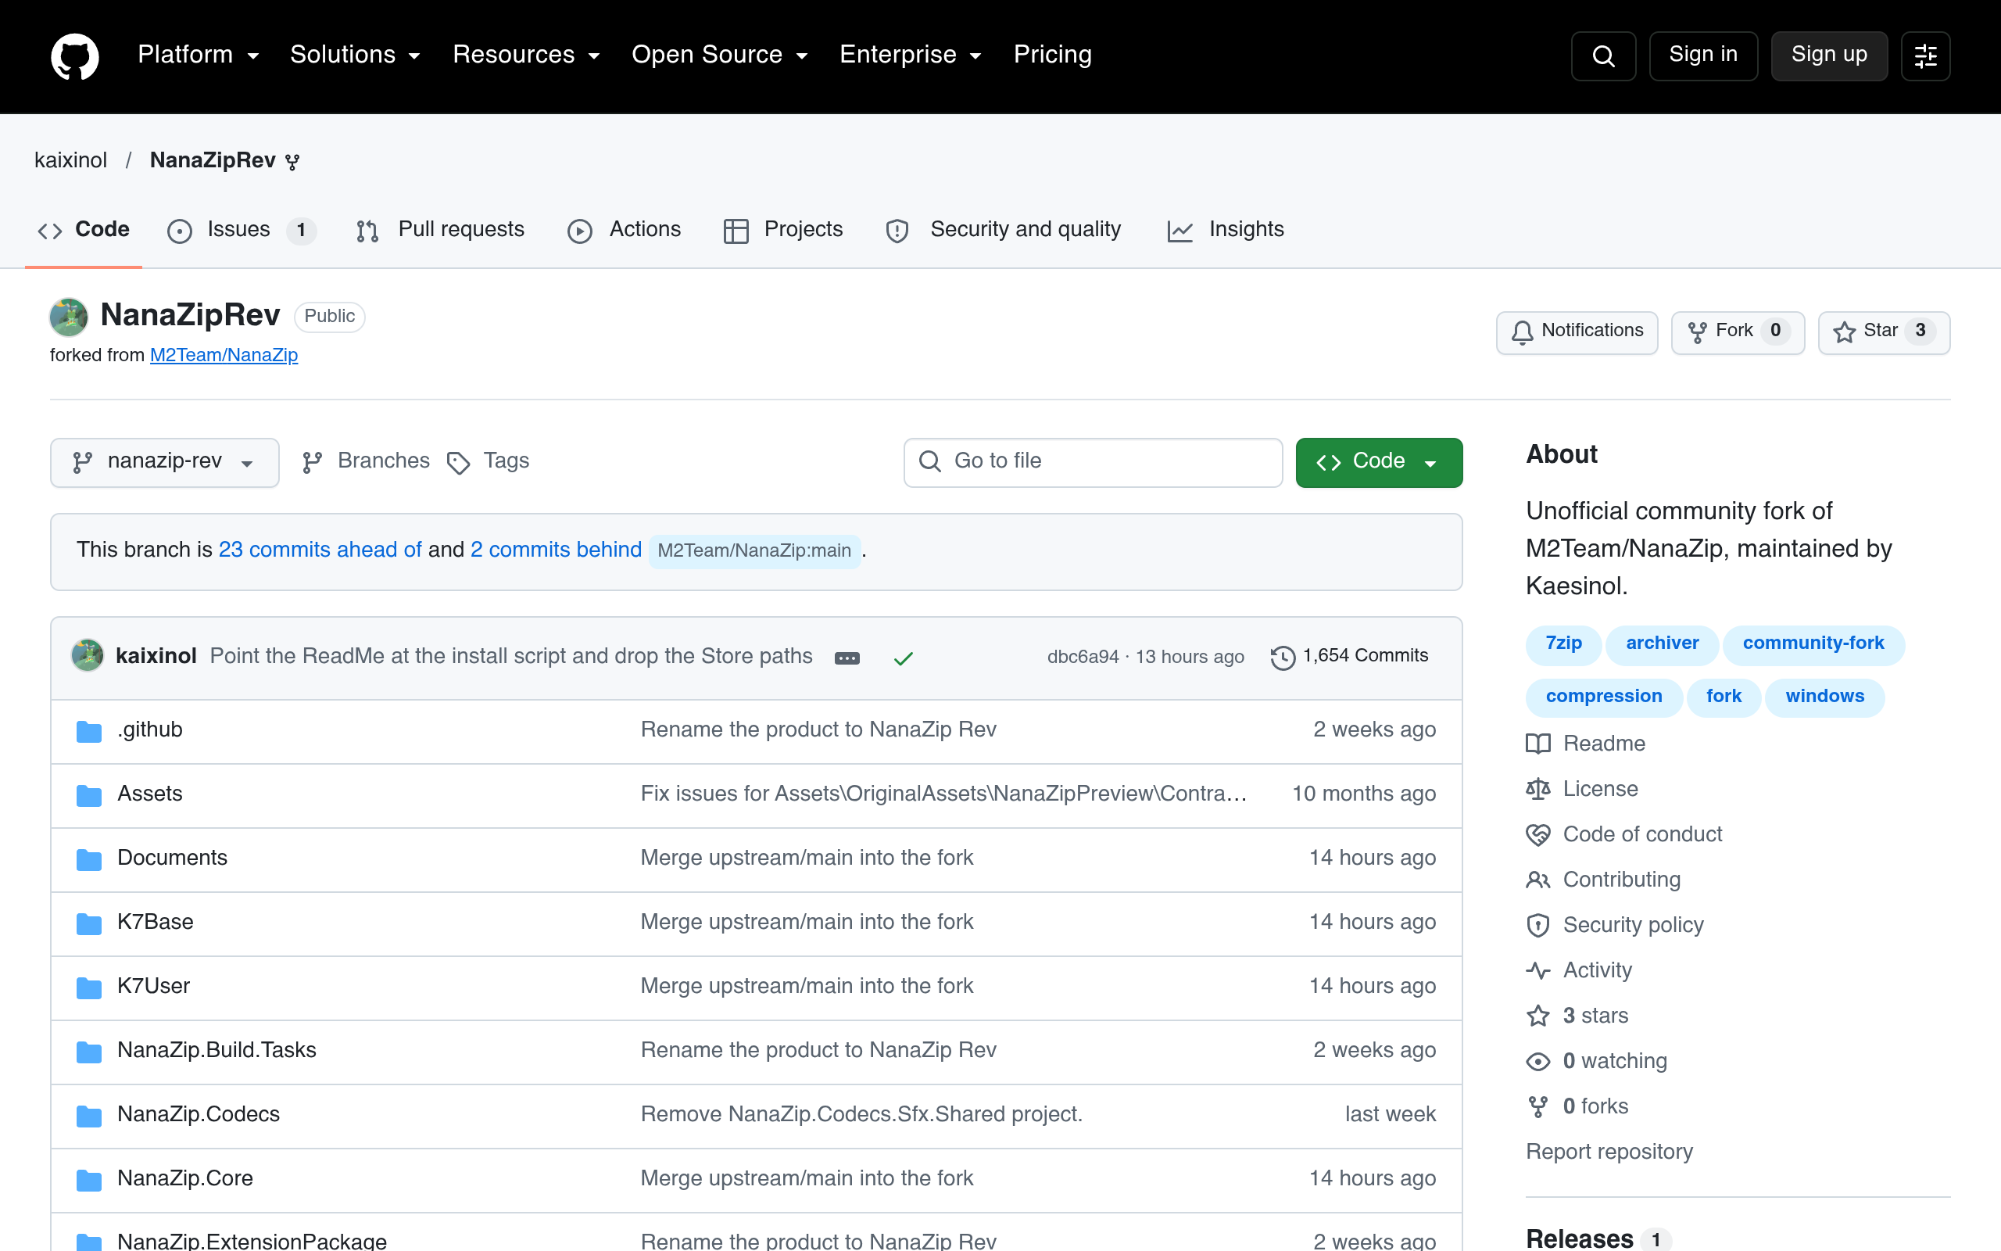This screenshot has width=2001, height=1251.
Task: Click the Notifications button
Action: point(1576,332)
